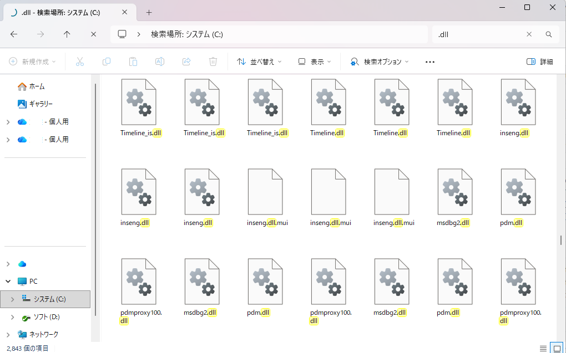Click the Share icon in toolbar
This screenshot has height=353, width=566.
coord(186,62)
